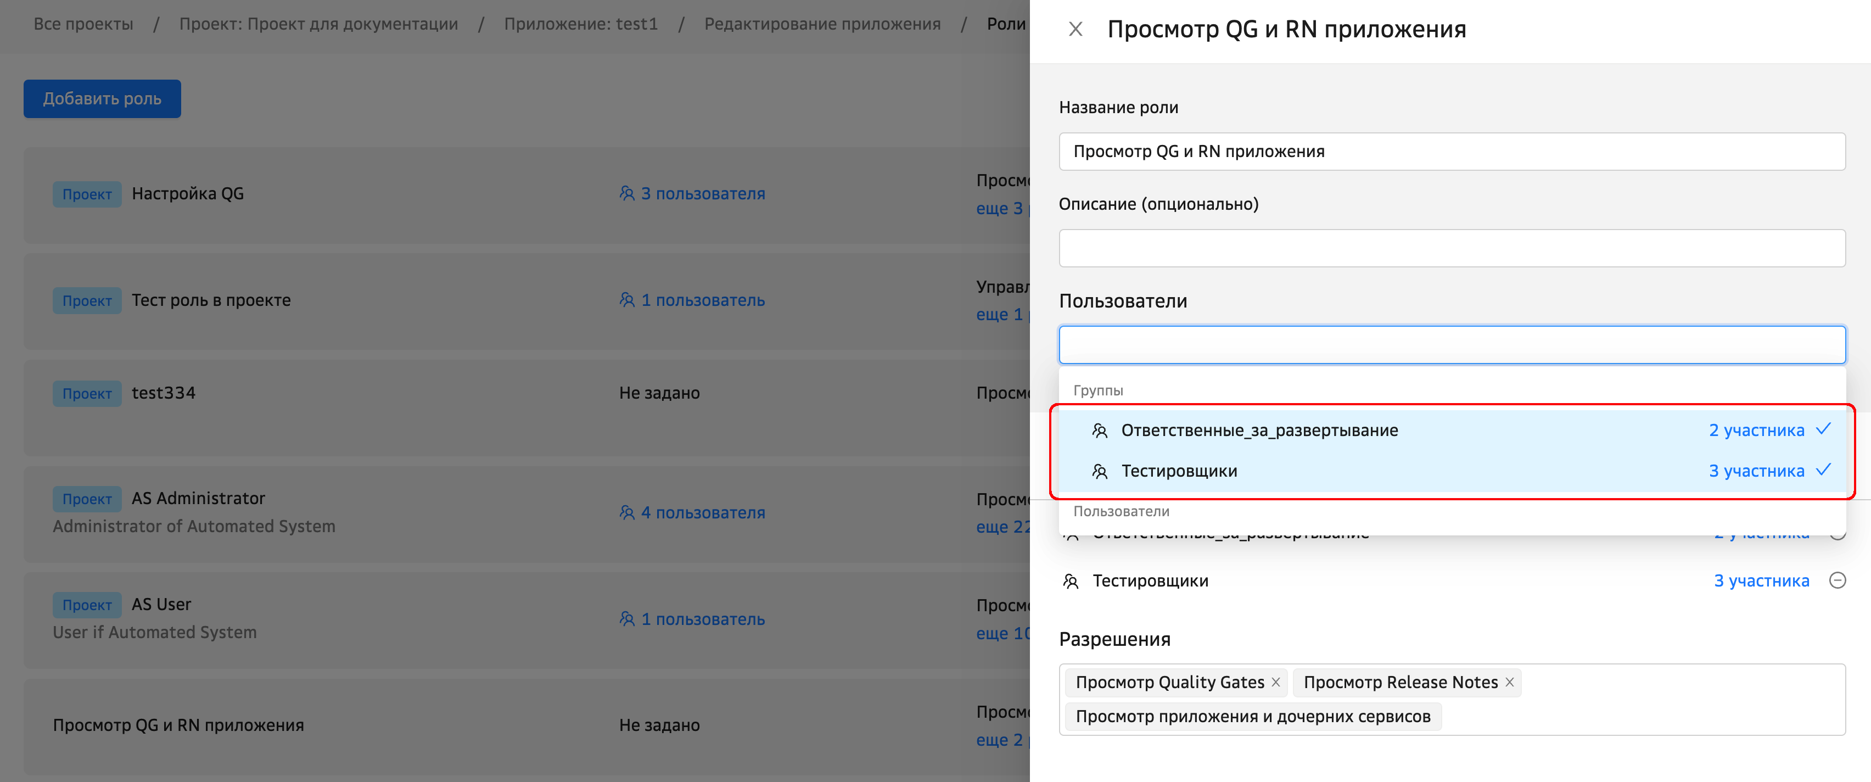This screenshot has width=1871, height=782.
Task: Open Редактирование приложения breadcrumb
Action: click(x=821, y=24)
